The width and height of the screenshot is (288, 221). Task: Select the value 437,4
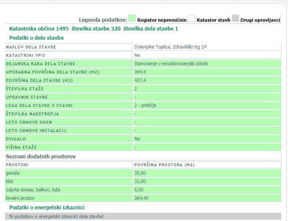click(x=140, y=80)
